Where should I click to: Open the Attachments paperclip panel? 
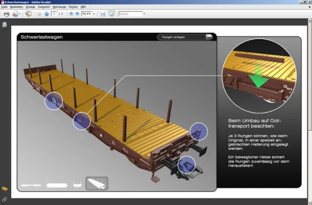[x=4, y=198]
